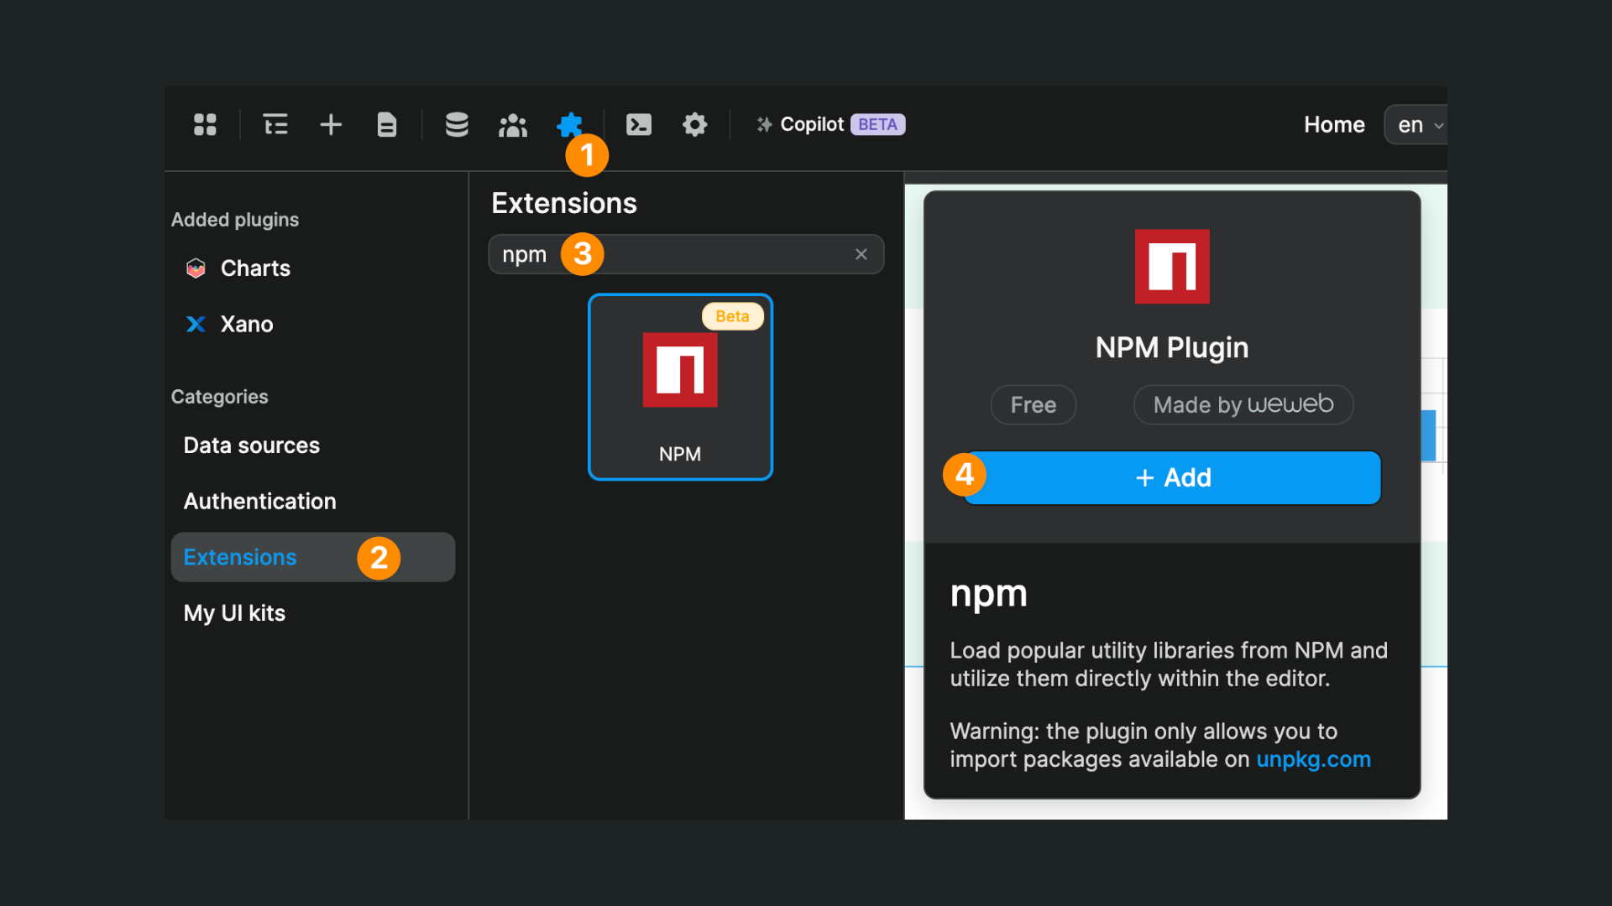Open the settings gear icon
Viewport: 1612px width, 906px height.
click(x=695, y=124)
